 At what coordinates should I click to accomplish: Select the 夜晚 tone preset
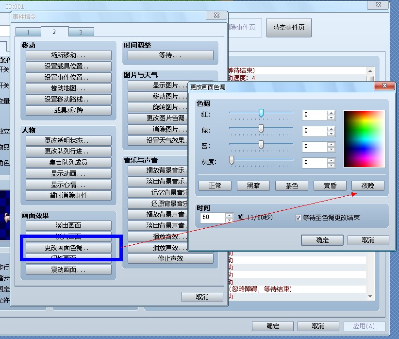pyautogui.click(x=368, y=186)
